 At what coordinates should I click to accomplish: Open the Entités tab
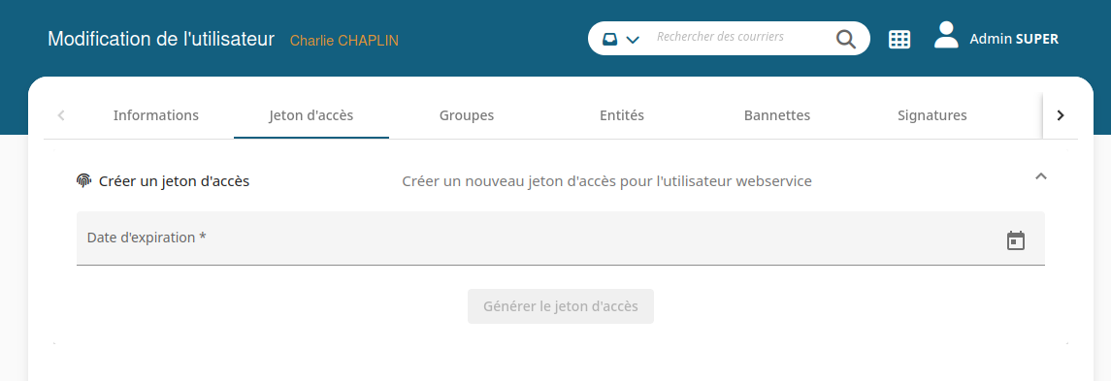pos(621,115)
